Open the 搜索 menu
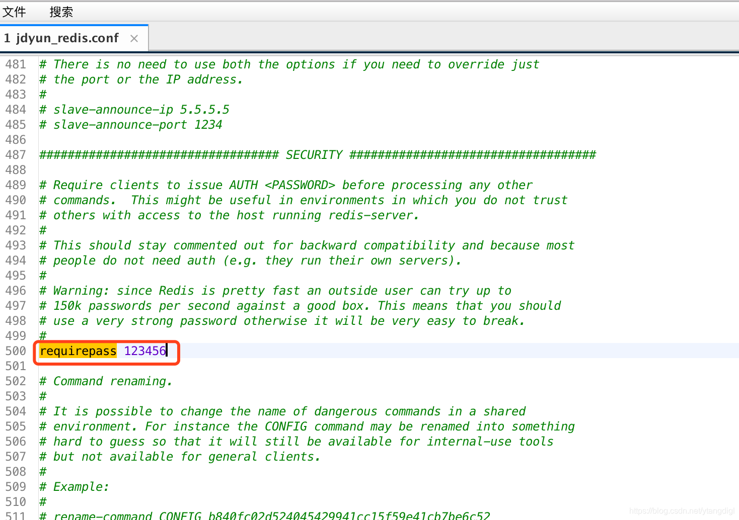 tap(61, 12)
